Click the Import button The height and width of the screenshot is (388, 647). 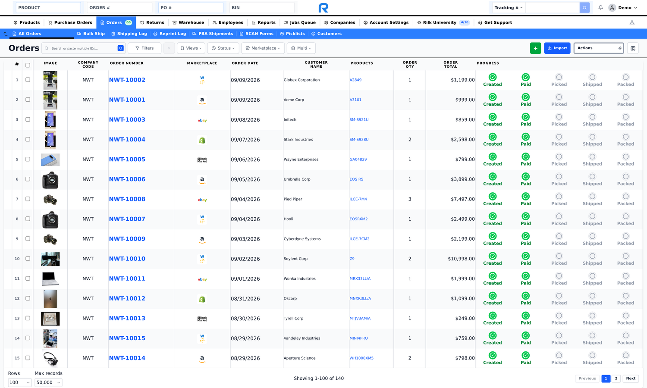557,48
